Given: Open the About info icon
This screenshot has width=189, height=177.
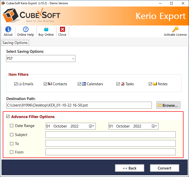Looking at the screenshot, I should [x=8, y=29].
